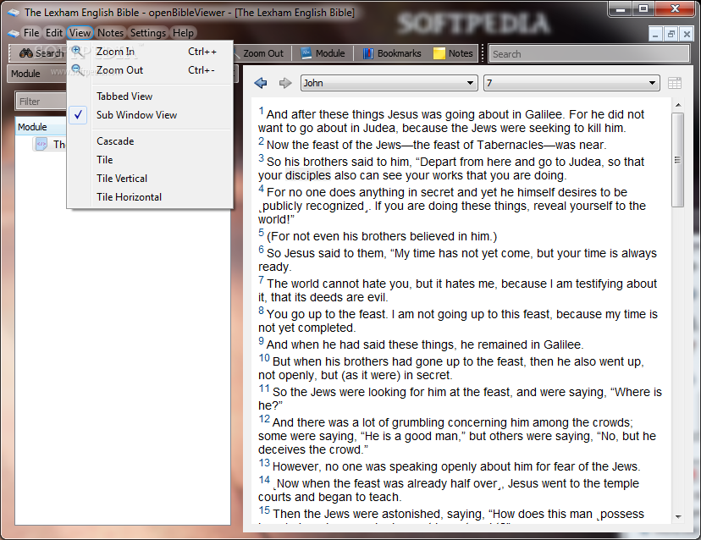
Task: Click text "And when he had said these things"
Action: point(361,344)
